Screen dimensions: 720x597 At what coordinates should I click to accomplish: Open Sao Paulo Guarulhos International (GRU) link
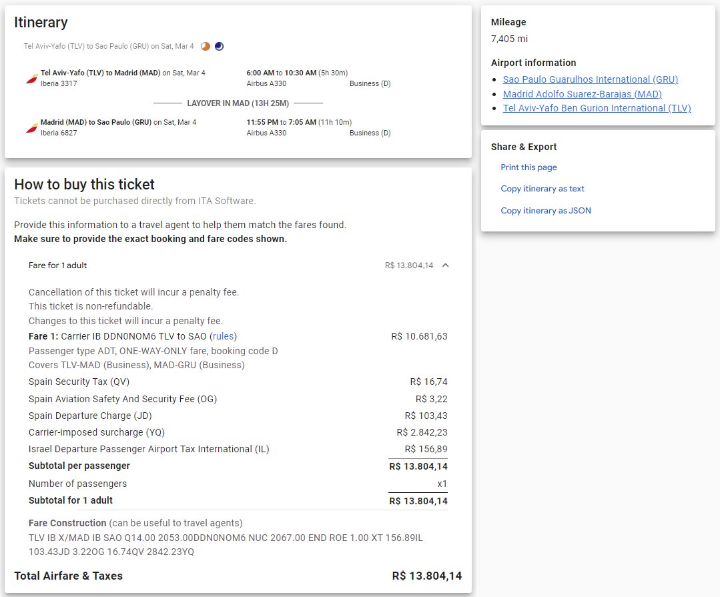[x=590, y=79]
